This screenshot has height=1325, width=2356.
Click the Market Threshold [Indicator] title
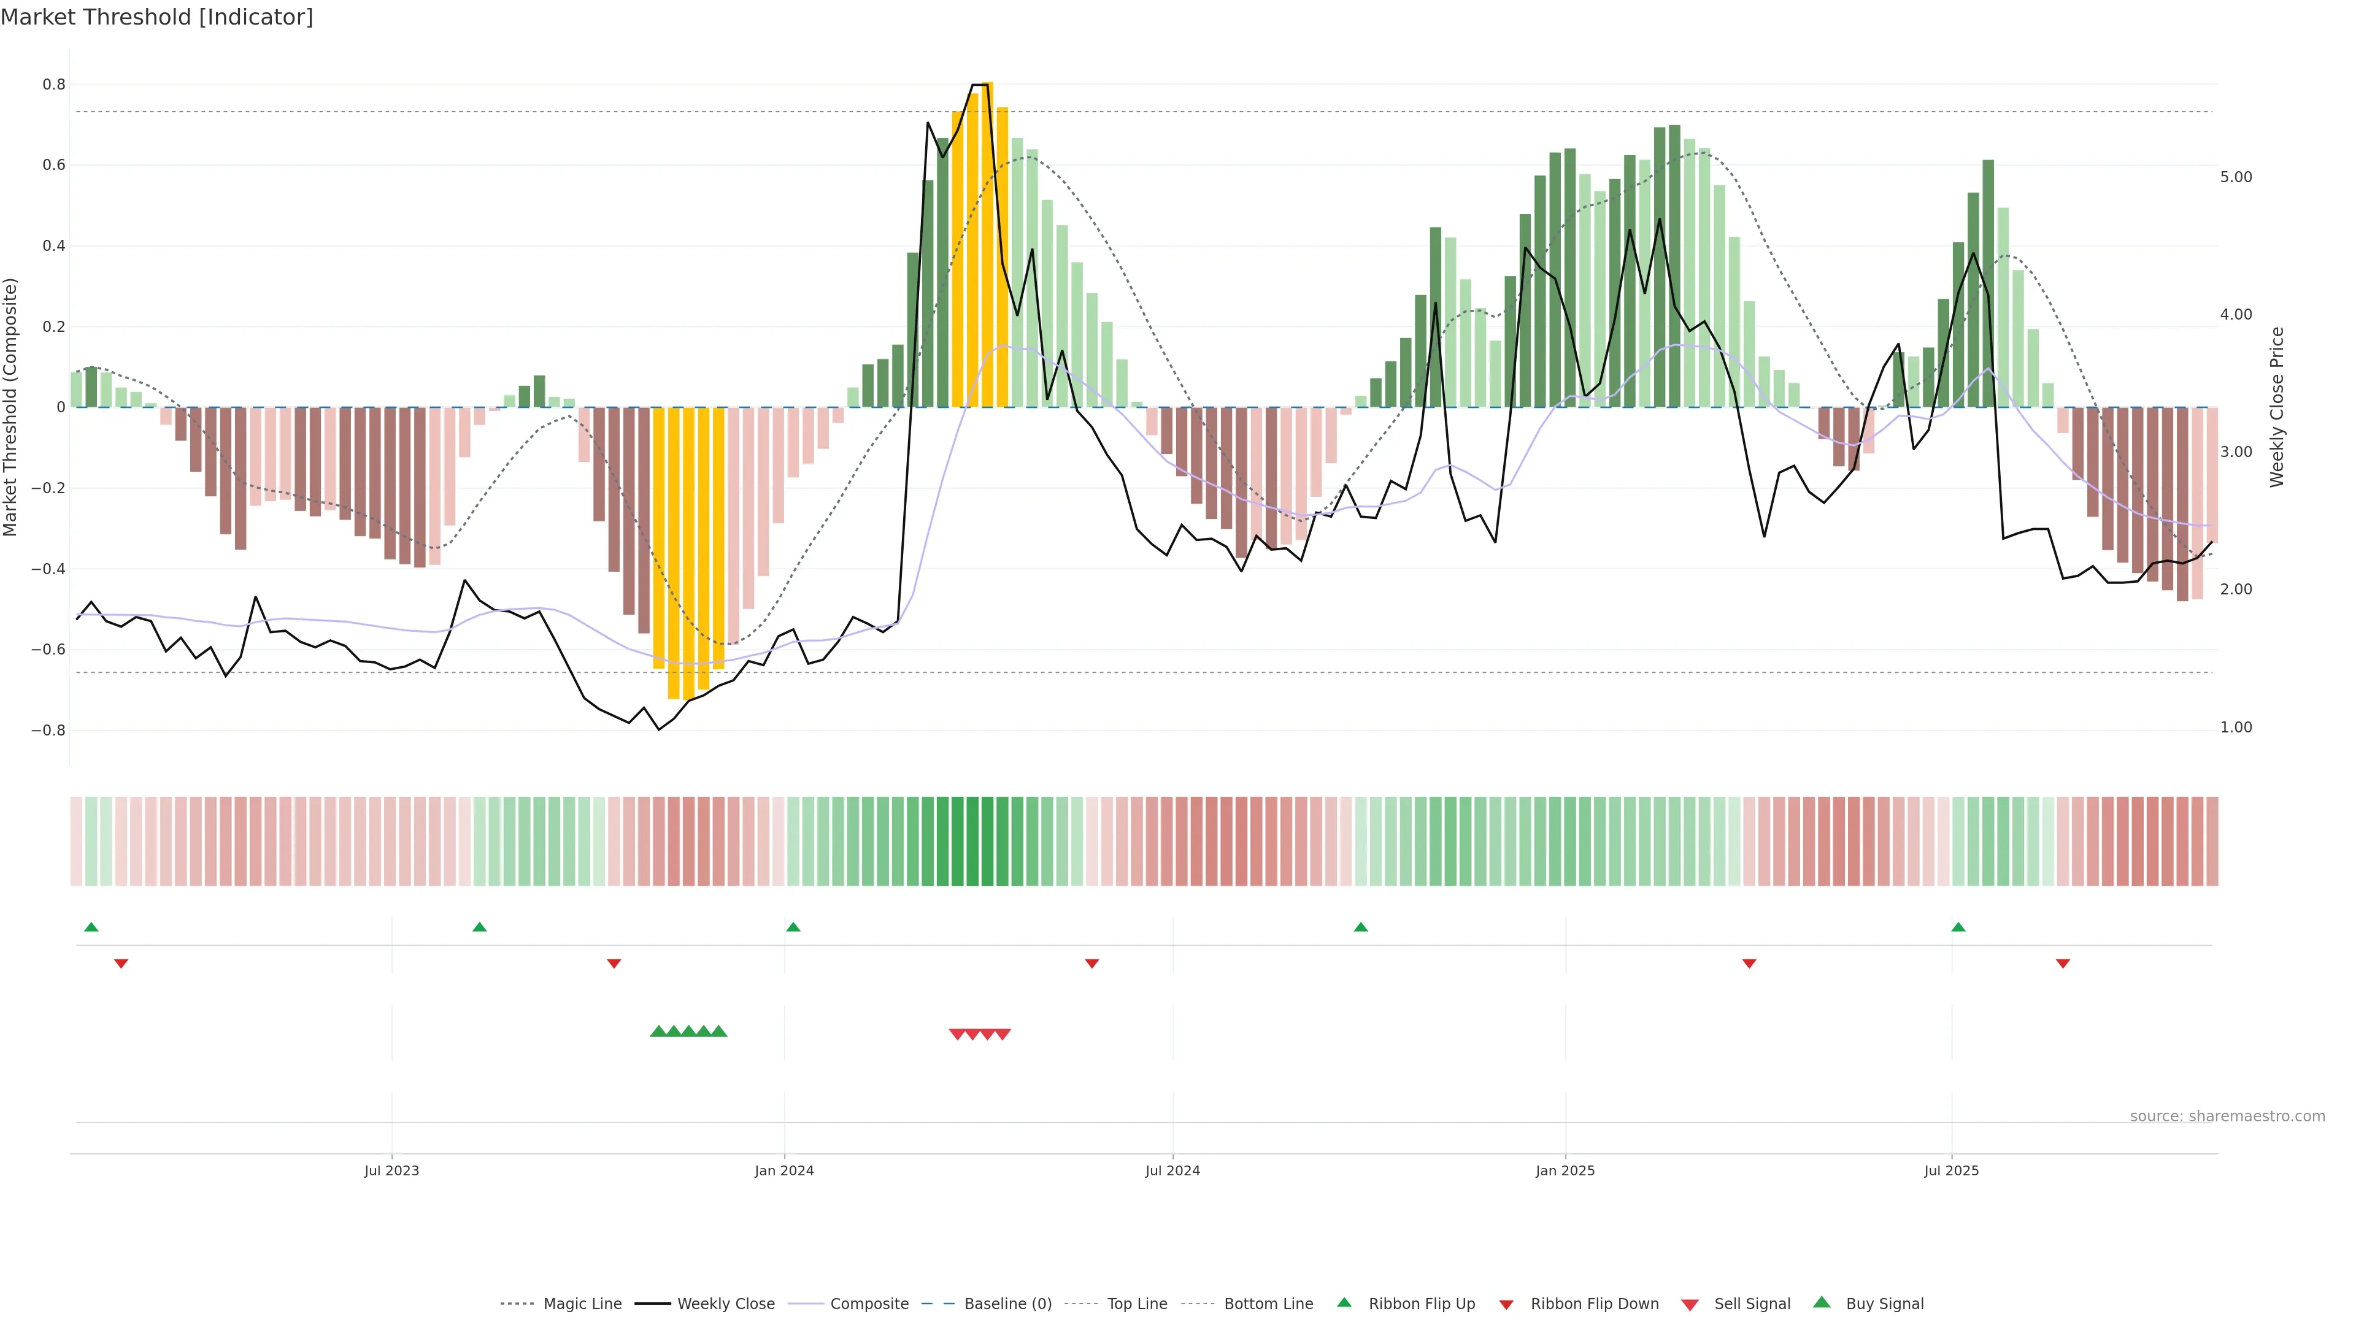[156, 17]
